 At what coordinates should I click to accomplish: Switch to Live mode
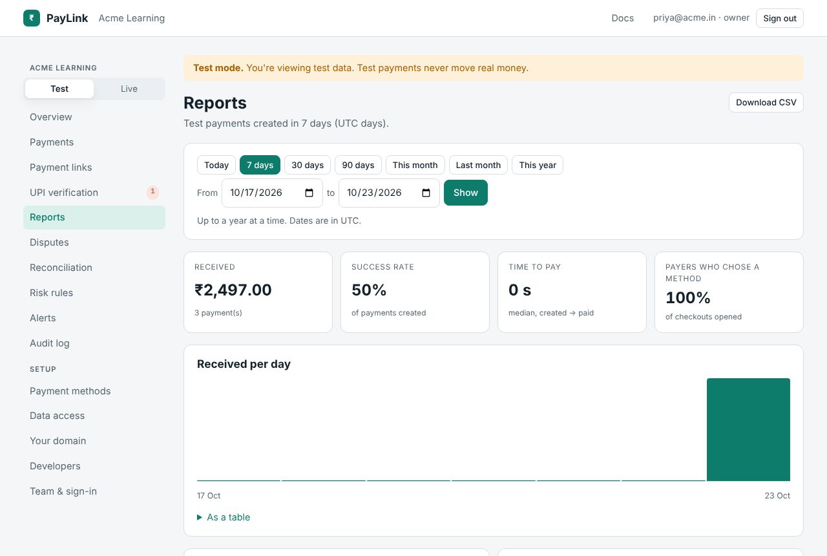tap(129, 89)
